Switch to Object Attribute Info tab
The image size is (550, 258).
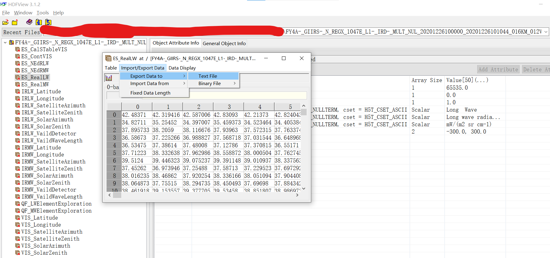click(x=176, y=43)
